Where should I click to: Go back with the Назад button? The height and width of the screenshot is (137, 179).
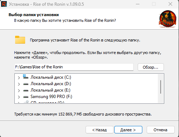pos(100,130)
